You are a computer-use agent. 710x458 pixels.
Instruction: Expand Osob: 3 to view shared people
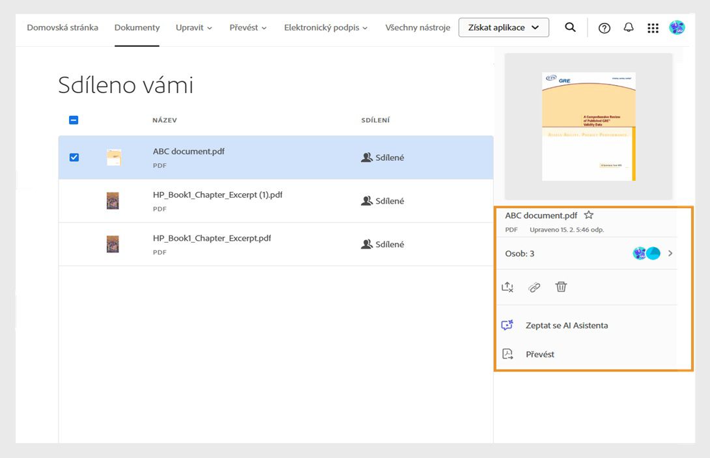[670, 253]
